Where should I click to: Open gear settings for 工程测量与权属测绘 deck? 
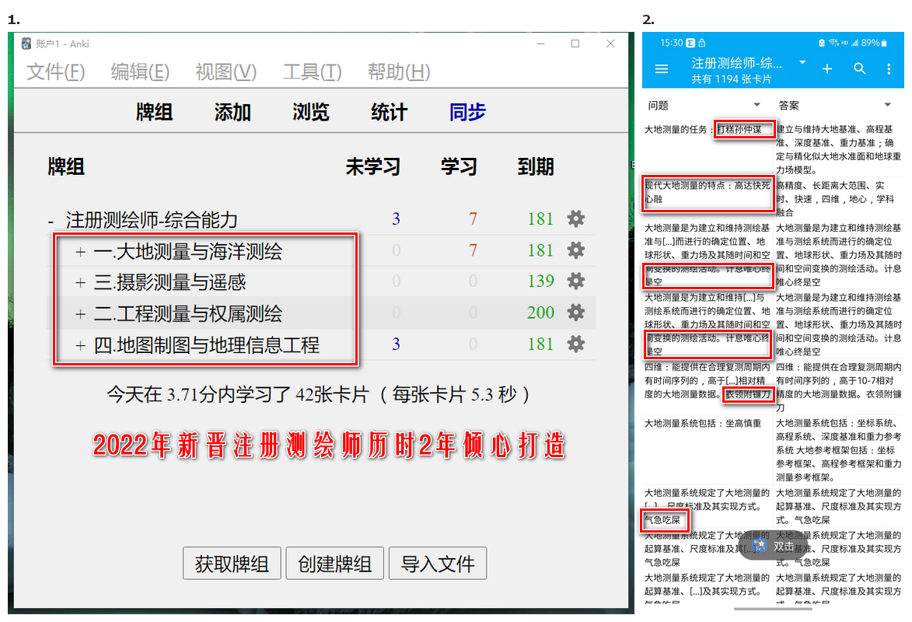(575, 313)
